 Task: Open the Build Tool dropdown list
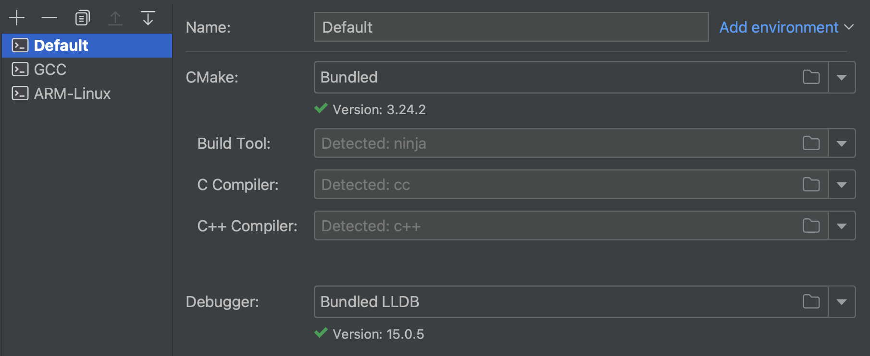coord(841,143)
